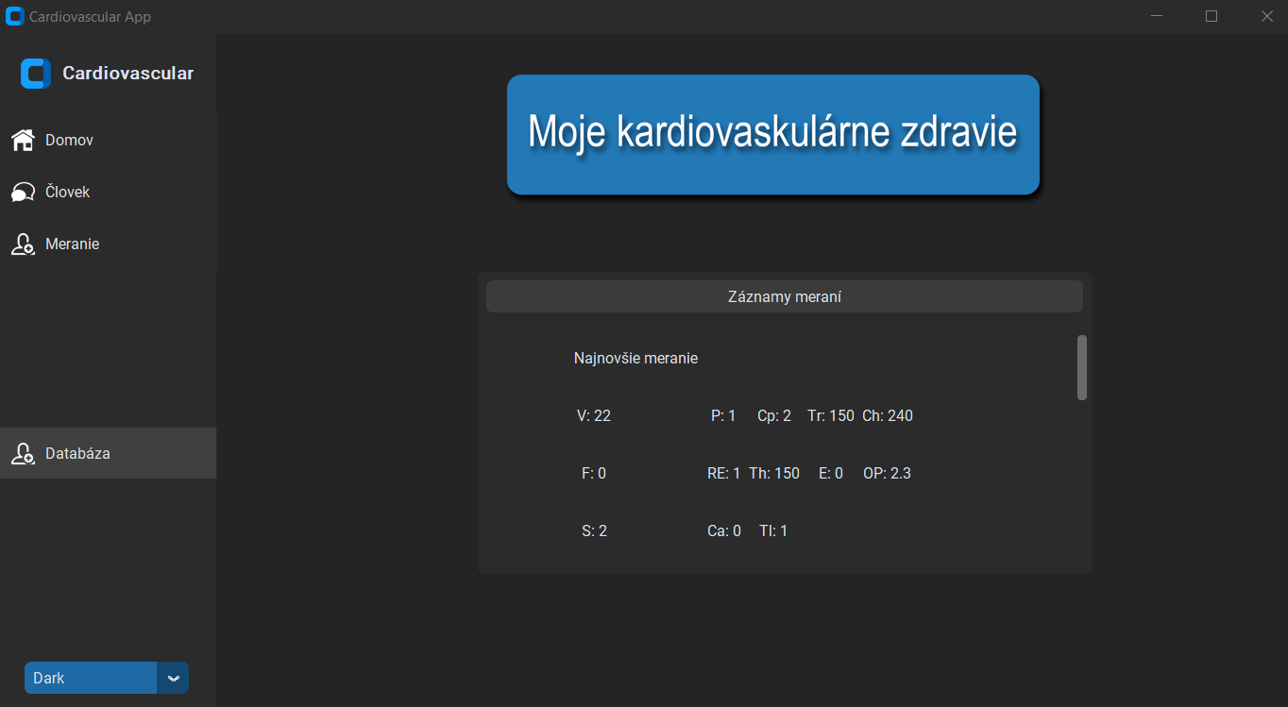Click the OP: 2.3 value

pyautogui.click(x=888, y=473)
